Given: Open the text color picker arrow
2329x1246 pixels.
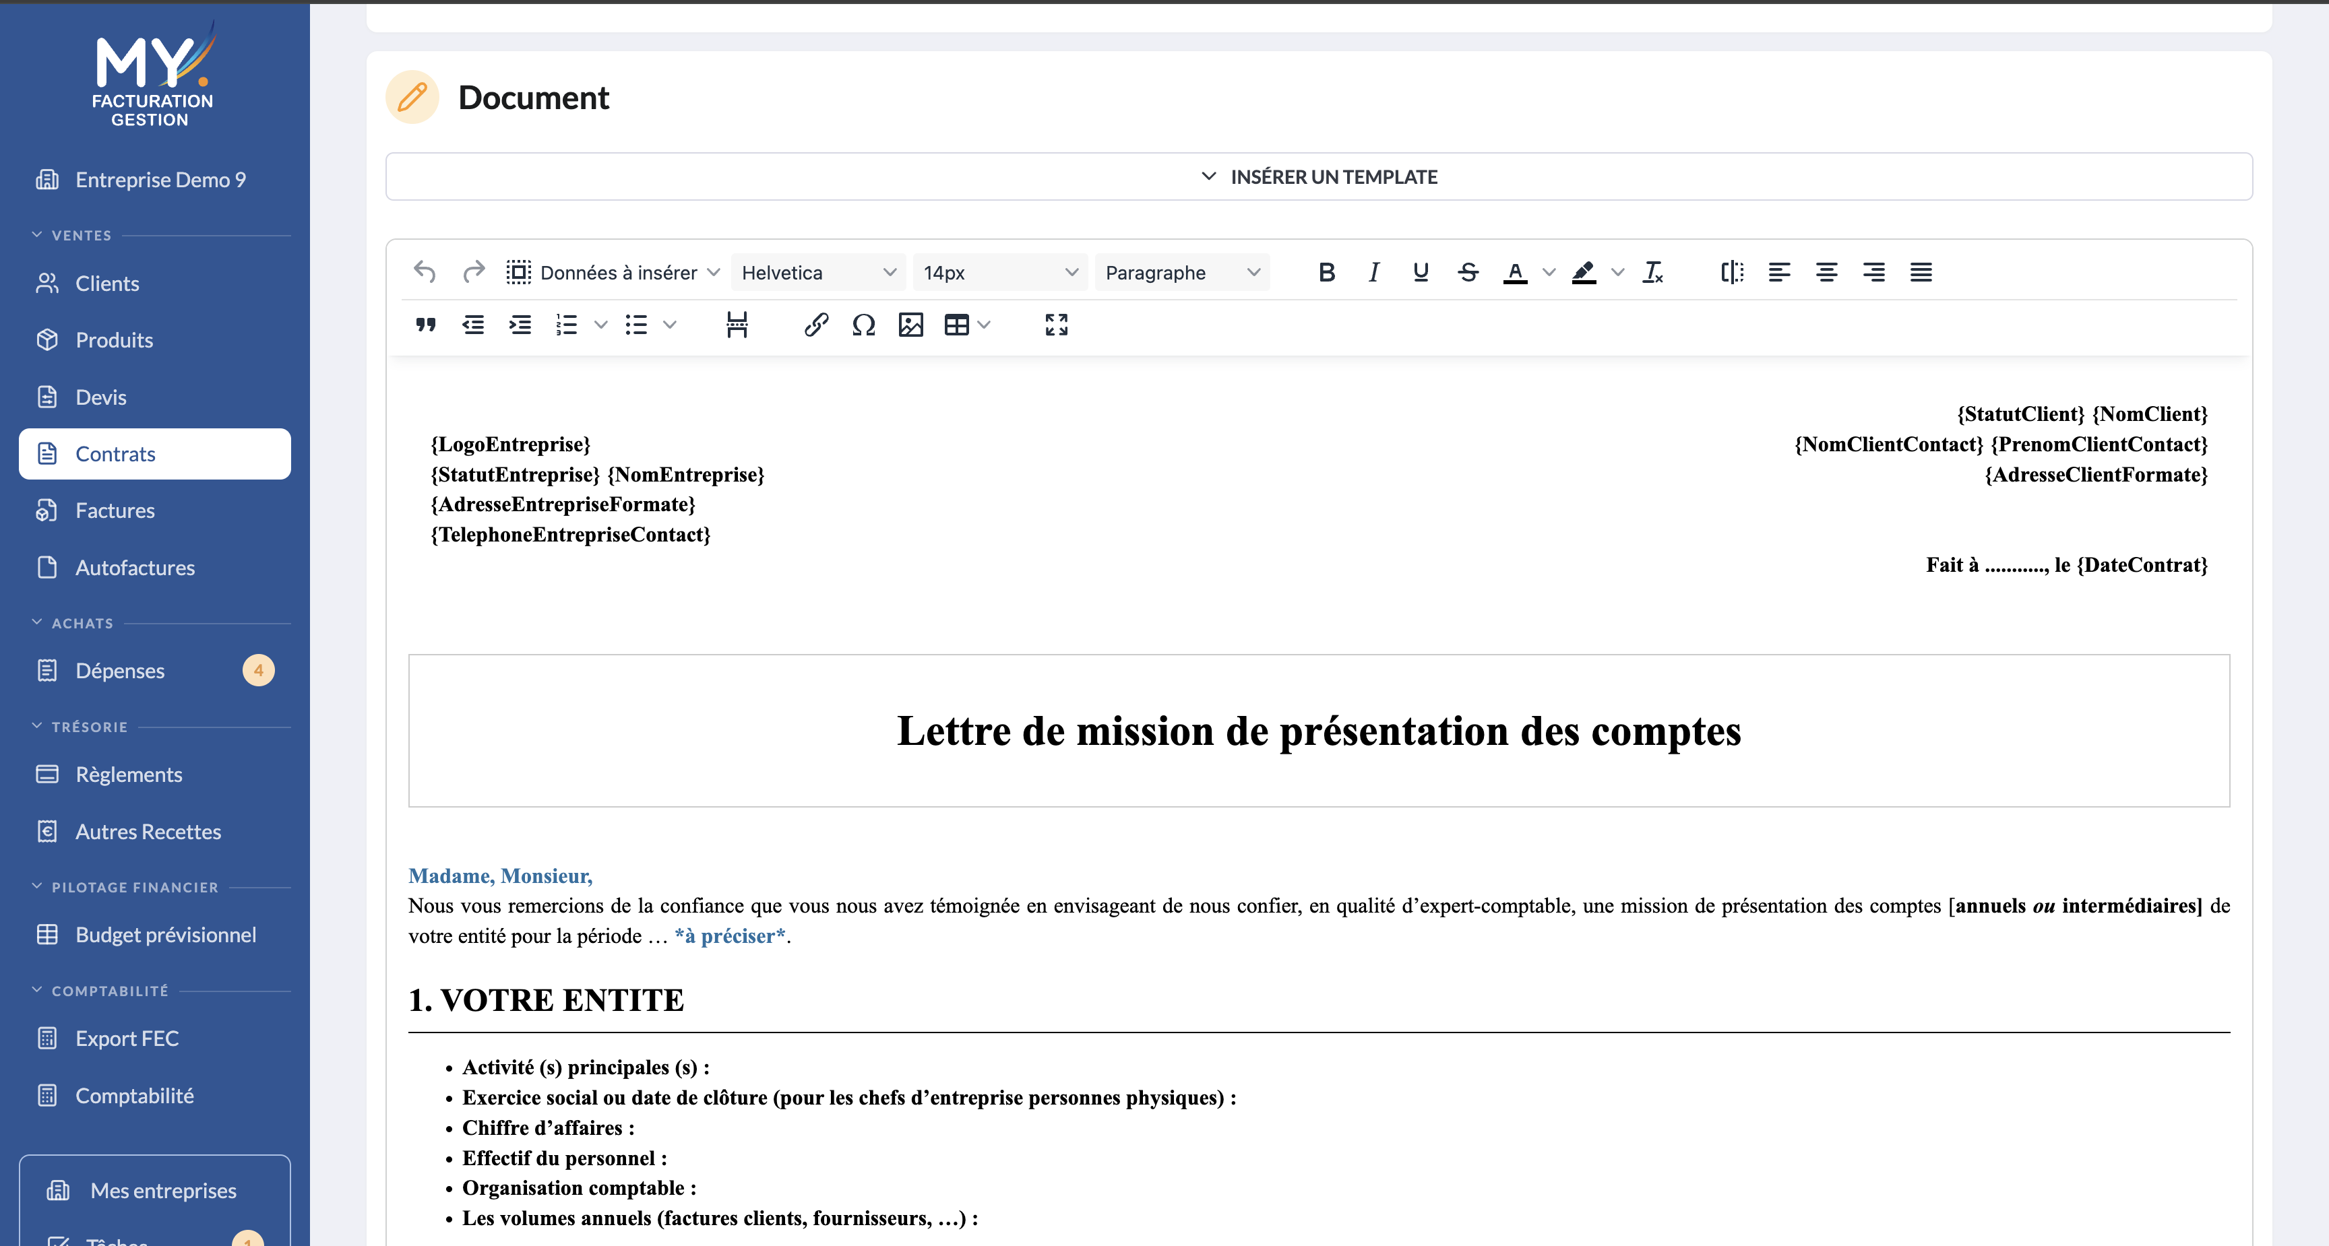Looking at the screenshot, I should [1549, 272].
